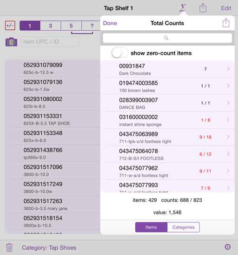Screen dimensions: 238x255
Task: Expand chevron for 00931847 Dark Chocolate
Action: coord(228,69)
